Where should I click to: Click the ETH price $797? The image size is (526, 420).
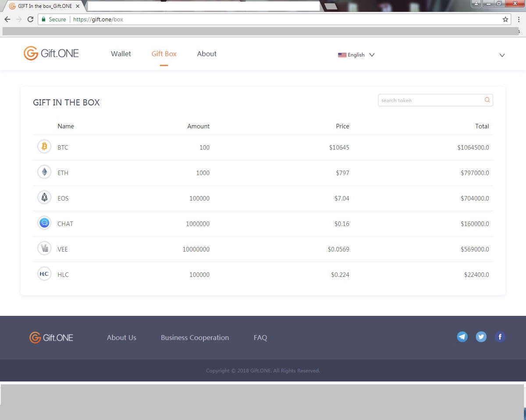pos(343,173)
